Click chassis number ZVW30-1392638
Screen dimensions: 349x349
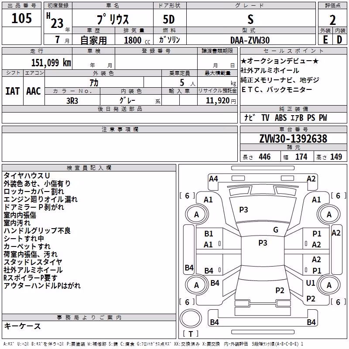point(293,139)
